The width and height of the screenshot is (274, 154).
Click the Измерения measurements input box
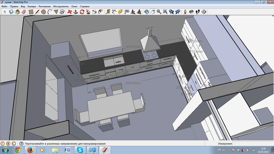point(253,144)
